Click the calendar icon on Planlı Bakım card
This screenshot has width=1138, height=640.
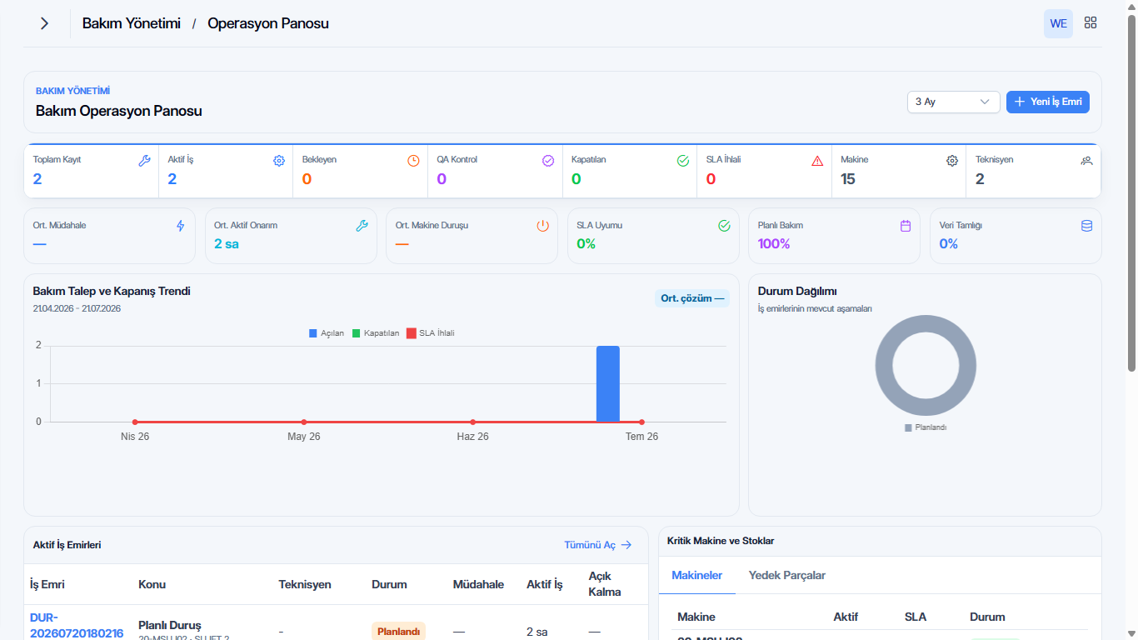tap(906, 226)
